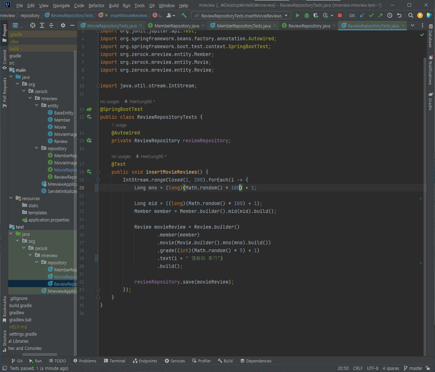Screen dimensions: 435x372
Task: Build project with hammer icon
Action: [x=184, y=15]
